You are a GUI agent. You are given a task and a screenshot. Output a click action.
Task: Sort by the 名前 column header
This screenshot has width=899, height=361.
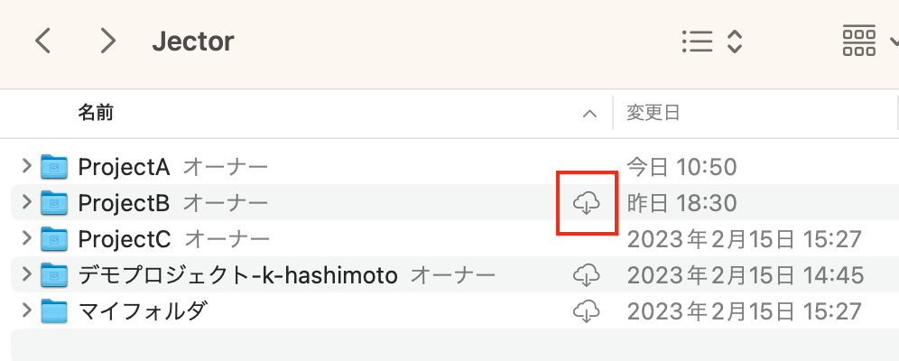click(x=96, y=112)
